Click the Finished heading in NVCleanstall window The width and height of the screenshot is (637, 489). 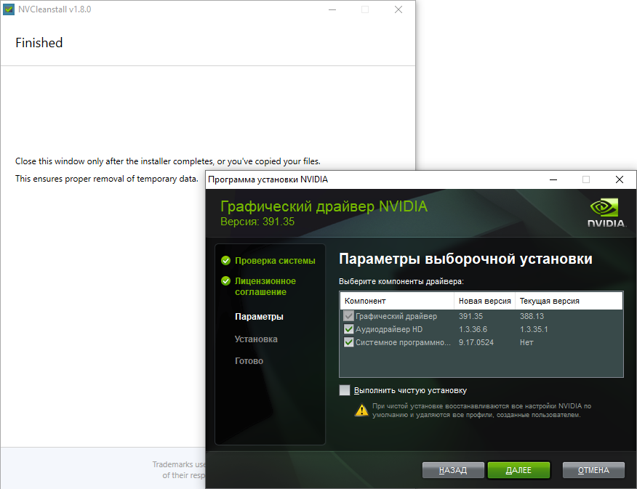coord(39,43)
